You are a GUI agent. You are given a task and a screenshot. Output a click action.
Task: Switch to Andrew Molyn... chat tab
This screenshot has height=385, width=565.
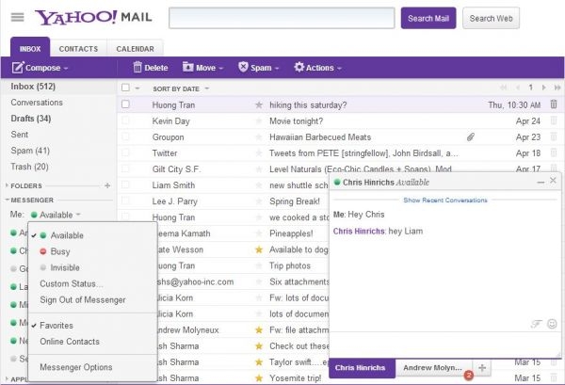pyautogui.click(x=433, y=368)
